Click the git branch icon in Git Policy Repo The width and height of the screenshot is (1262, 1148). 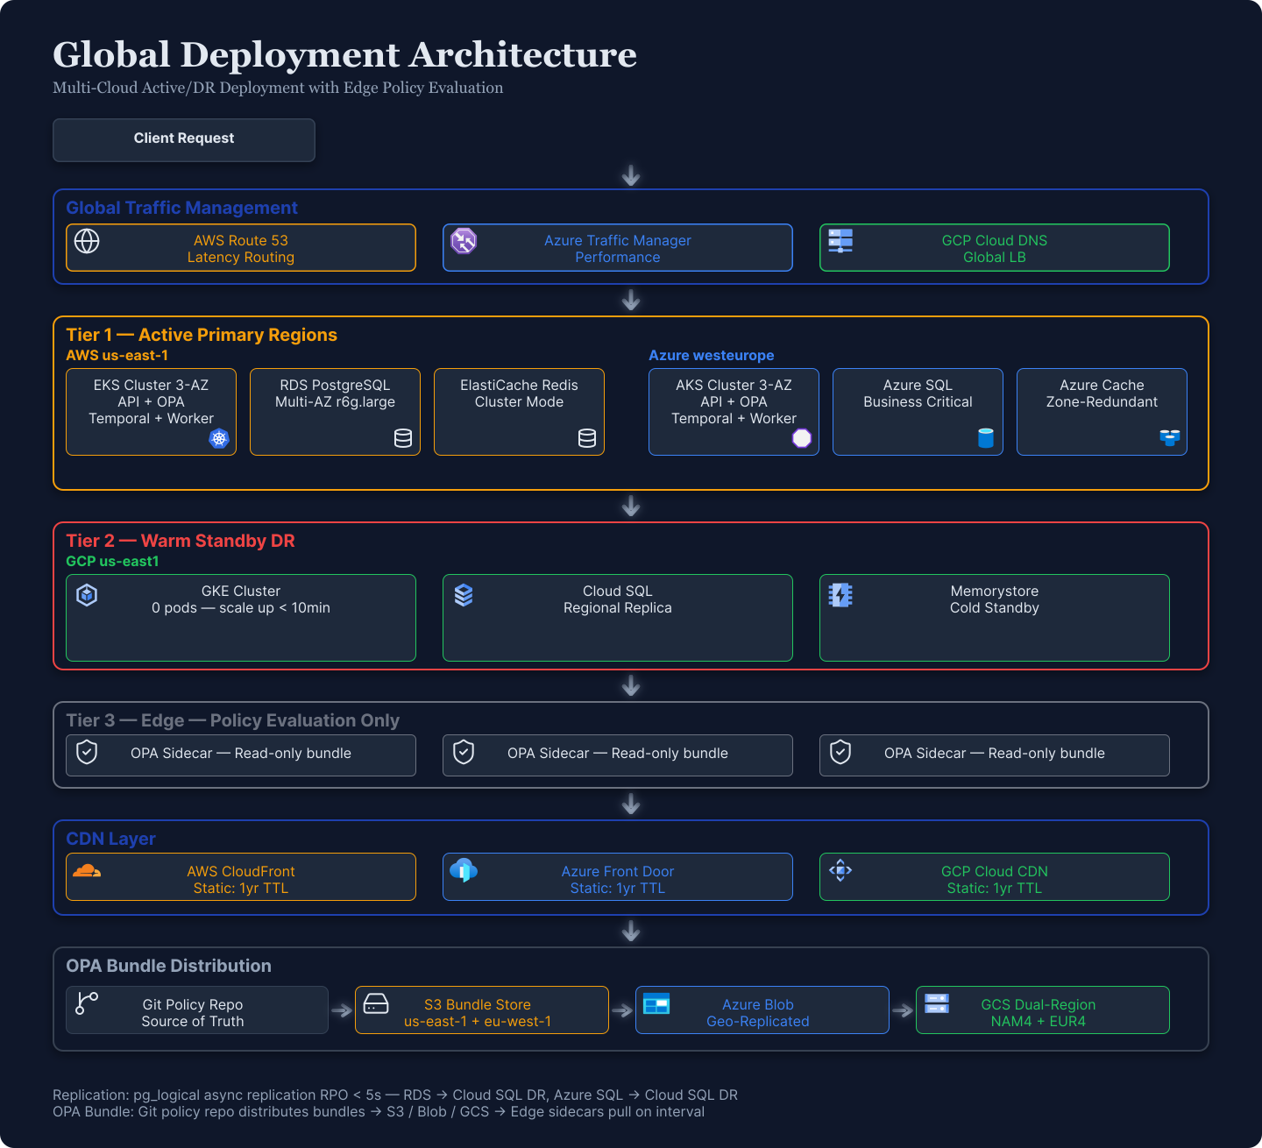pos(87,1003)
